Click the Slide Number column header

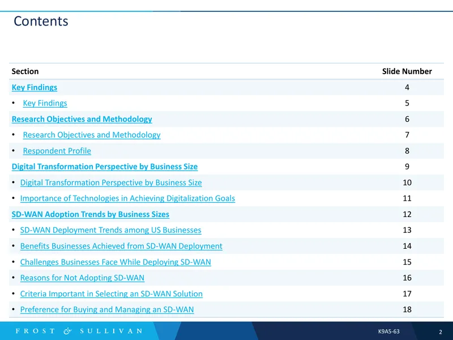click(x=407, y=71)
